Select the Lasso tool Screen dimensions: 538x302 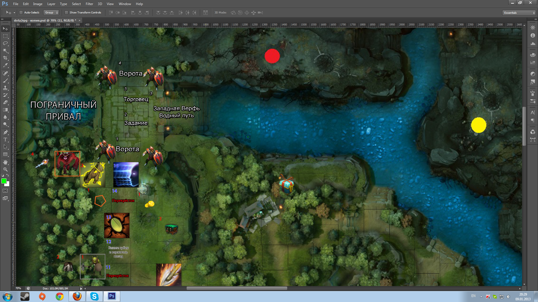tap(5, 43)
